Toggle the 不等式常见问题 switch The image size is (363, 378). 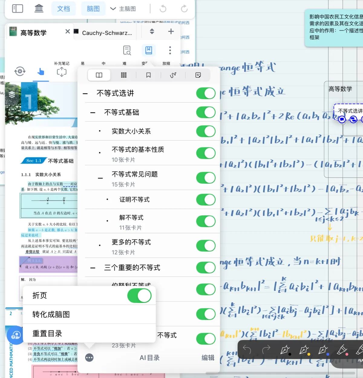206,178
